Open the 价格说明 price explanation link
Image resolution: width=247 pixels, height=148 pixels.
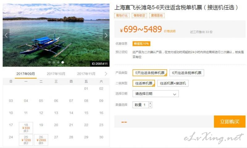tap(170, 31)
